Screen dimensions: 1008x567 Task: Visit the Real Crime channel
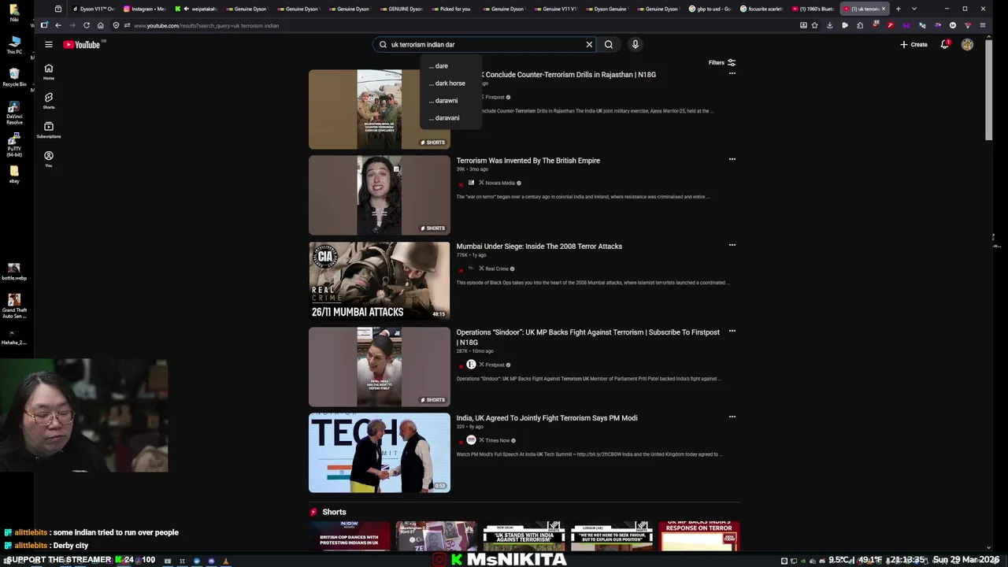coord(497,269)
